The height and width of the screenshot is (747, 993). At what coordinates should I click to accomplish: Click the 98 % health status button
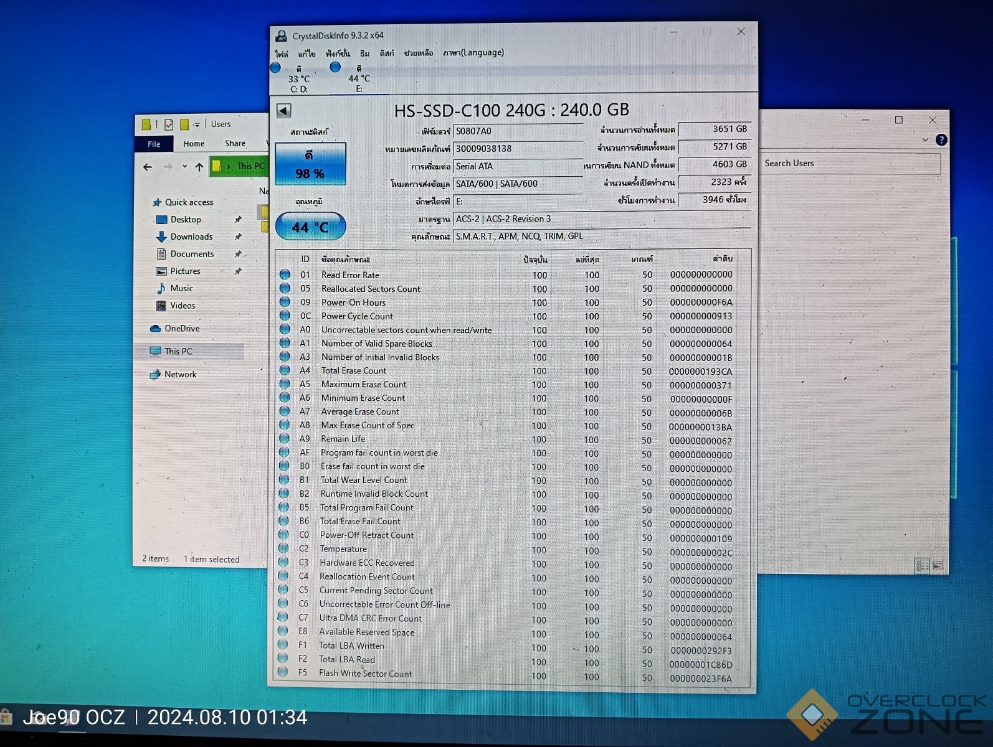tap(310, 164)
